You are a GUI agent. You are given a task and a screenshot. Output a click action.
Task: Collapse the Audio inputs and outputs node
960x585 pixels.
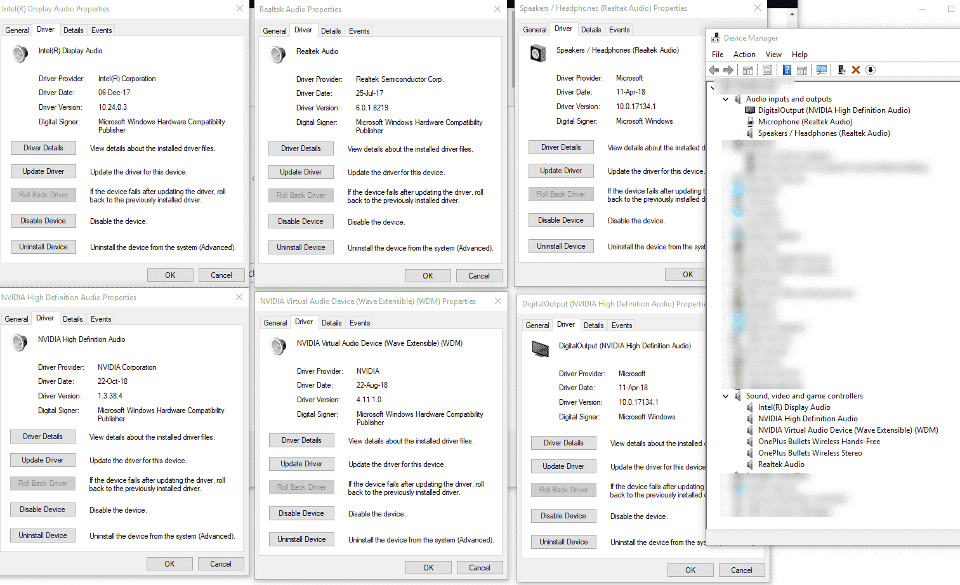[x=725, y=99]
